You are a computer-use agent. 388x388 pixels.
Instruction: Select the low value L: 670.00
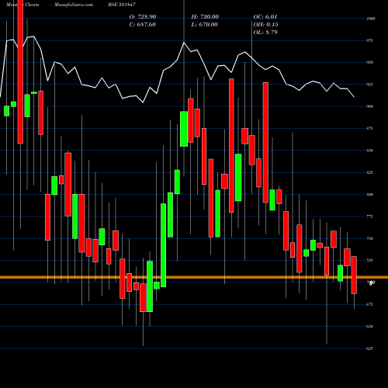tap(205, 24)
